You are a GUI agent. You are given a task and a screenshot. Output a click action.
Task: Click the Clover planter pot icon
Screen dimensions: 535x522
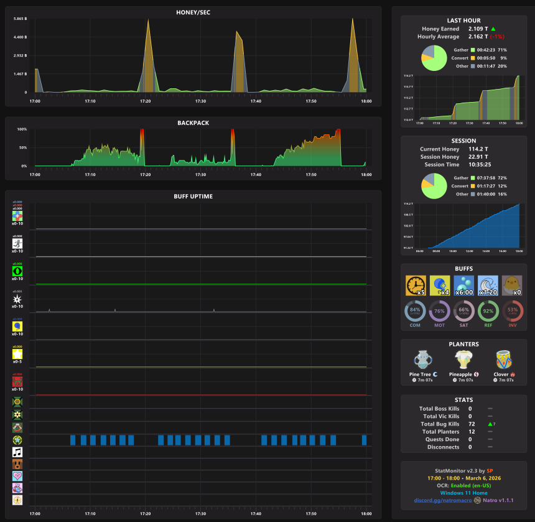504,360
